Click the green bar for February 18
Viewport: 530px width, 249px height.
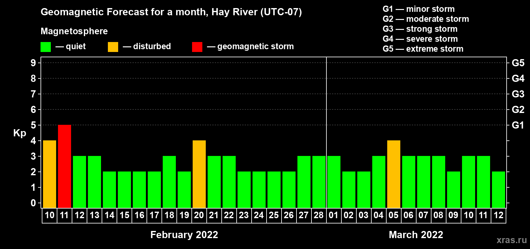pyautogui.click(x=169, y=182)
